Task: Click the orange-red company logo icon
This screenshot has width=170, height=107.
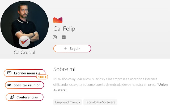Action: tap(58, 20)
